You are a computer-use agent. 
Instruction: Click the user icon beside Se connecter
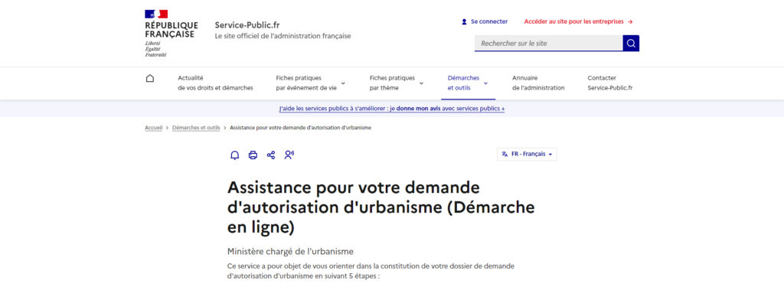464,21
